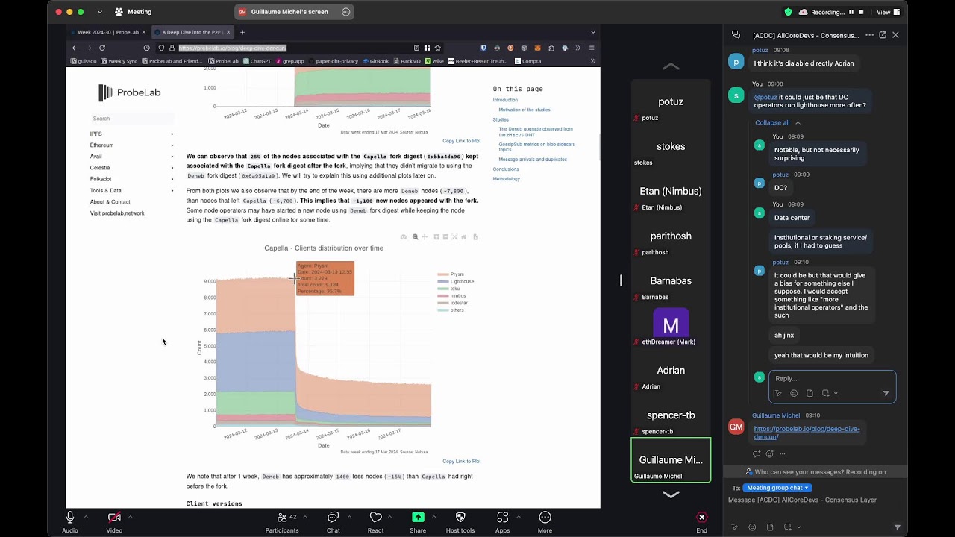Open chat header more options ellipsis
The image size is (955, 537).
point(869,35)
